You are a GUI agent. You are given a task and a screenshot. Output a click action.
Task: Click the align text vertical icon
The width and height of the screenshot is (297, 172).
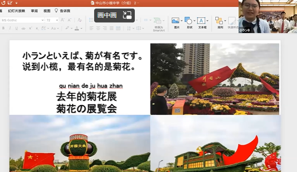139,28
